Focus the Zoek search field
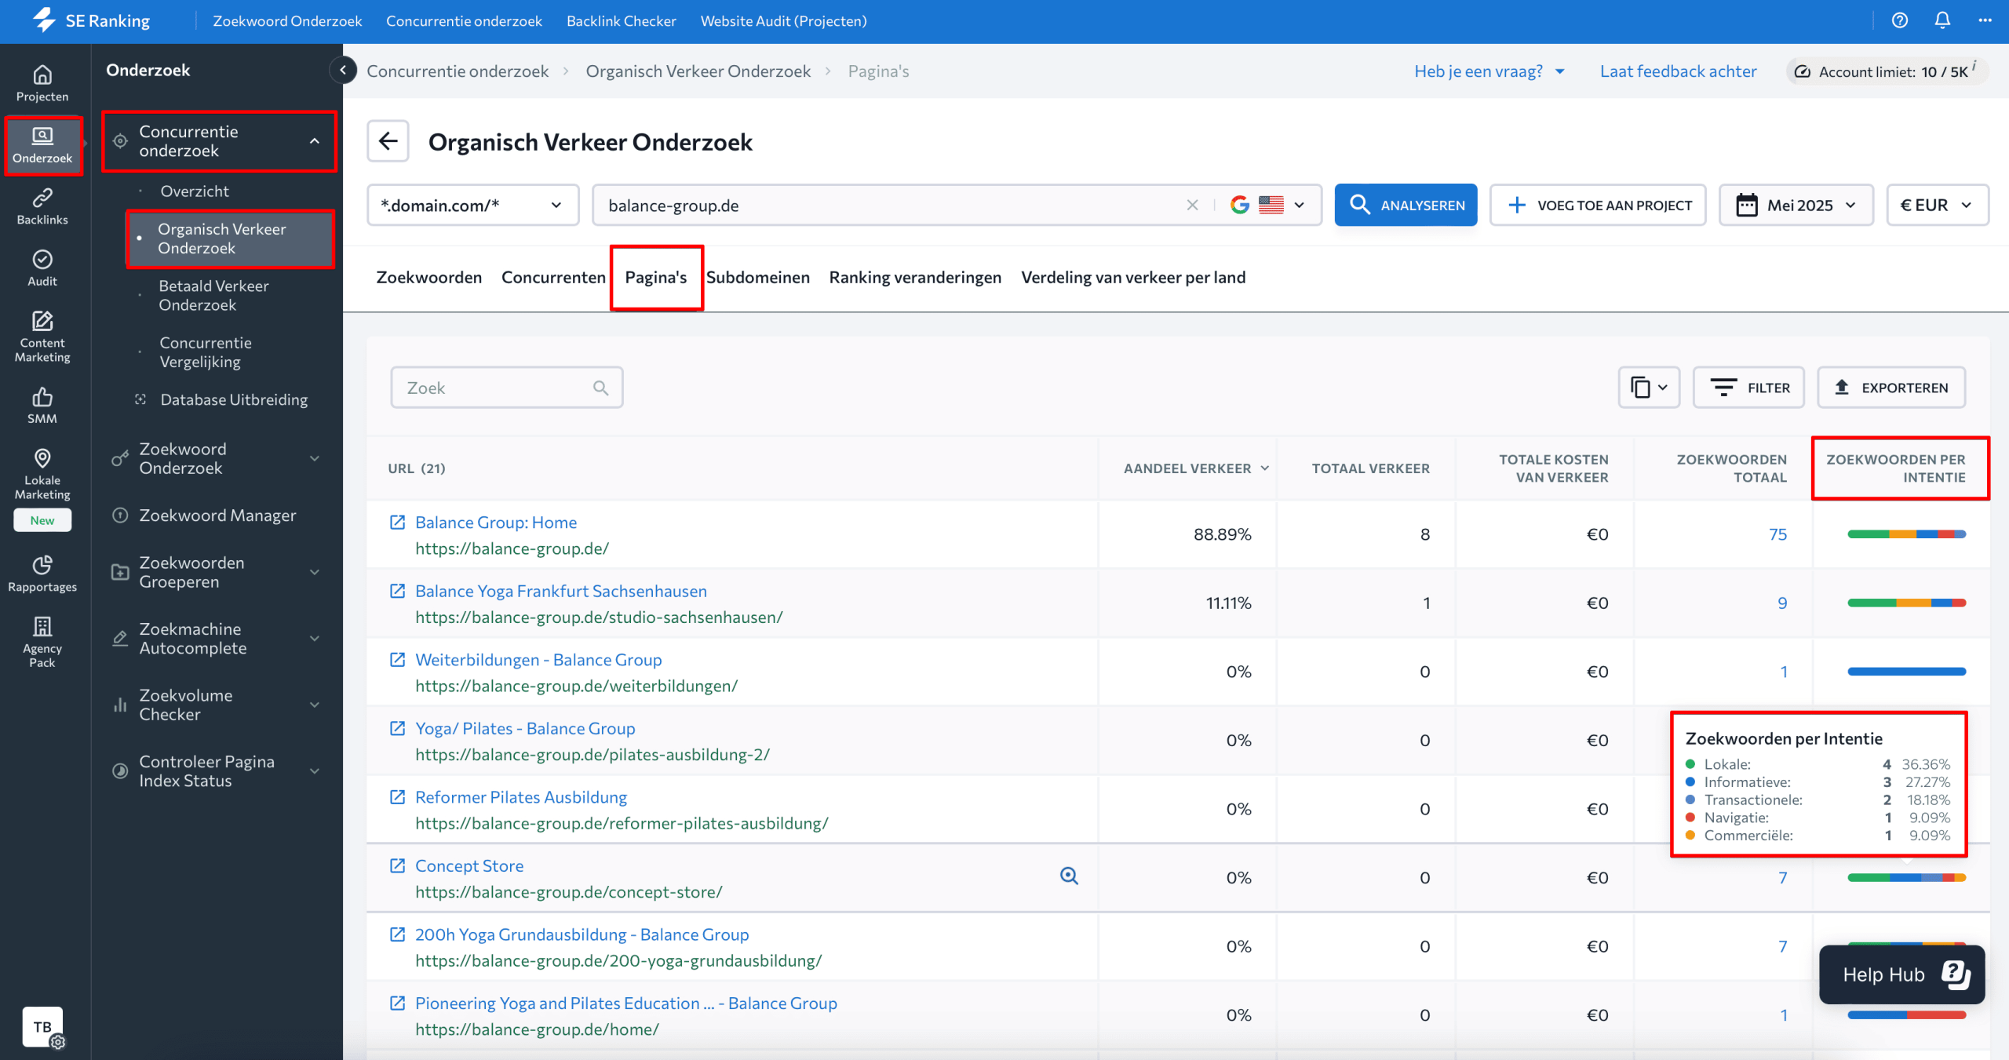Screen dimensions: 2009x1060 pos(506,388)
